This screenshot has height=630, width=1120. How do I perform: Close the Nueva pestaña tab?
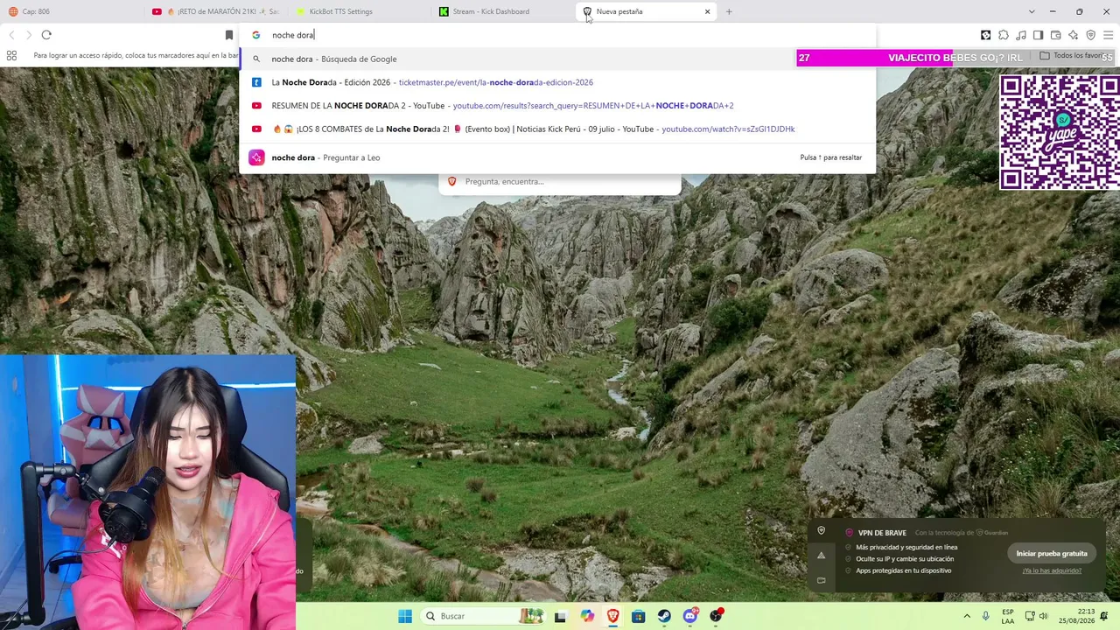pos(707,11)
